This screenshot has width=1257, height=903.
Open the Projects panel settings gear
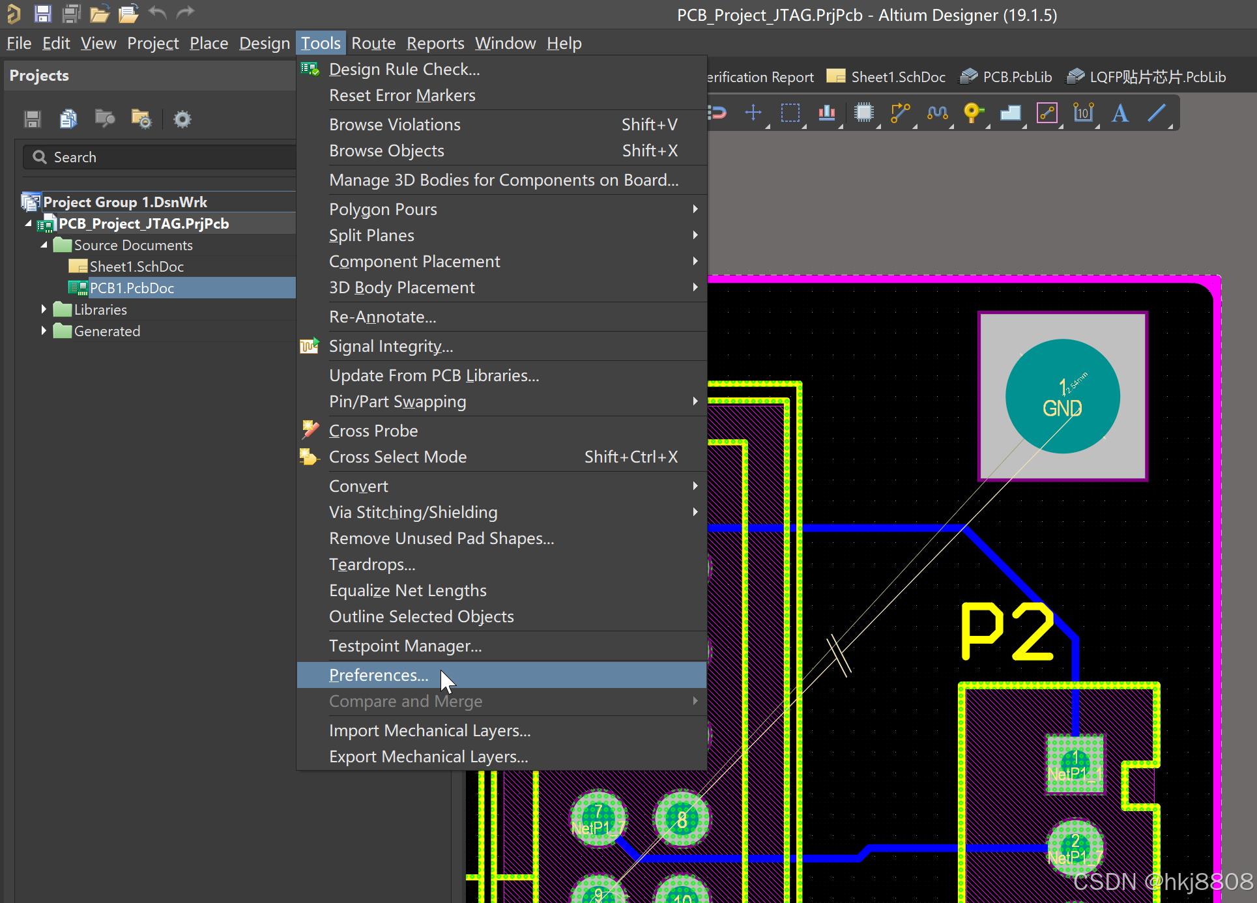pyautogui.click(x=182, y=119)
